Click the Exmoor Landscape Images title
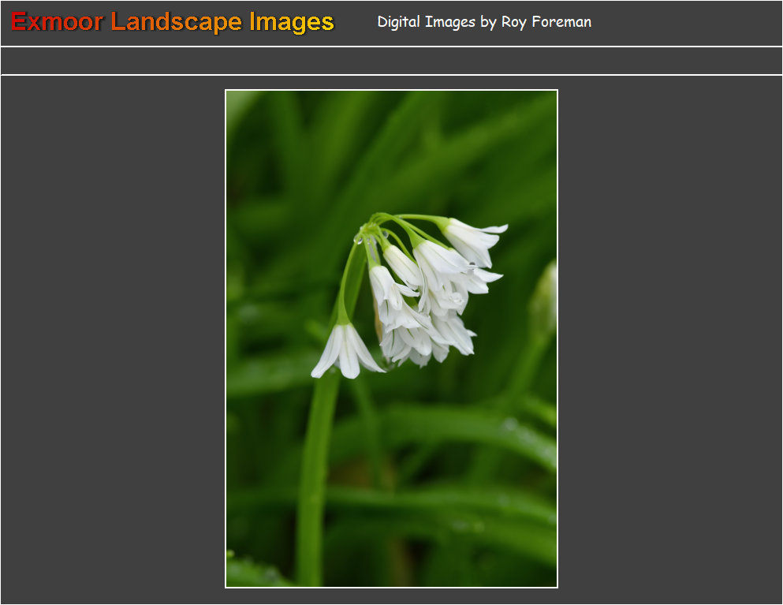Image resolution: width=783 pixels, height=605 pixels. [172, 22]
